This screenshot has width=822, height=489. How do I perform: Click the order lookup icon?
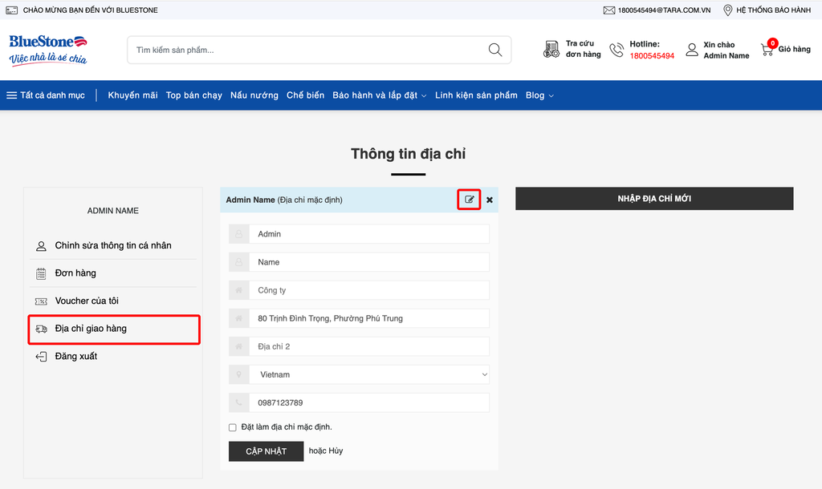point(551,50)
